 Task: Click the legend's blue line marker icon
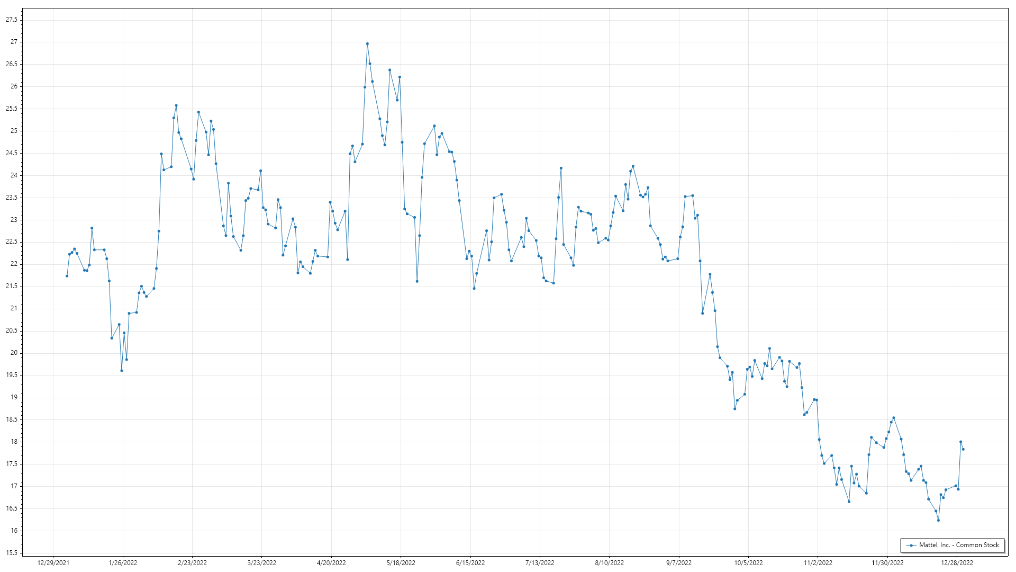pyautogui.click(x=911, y=546)
